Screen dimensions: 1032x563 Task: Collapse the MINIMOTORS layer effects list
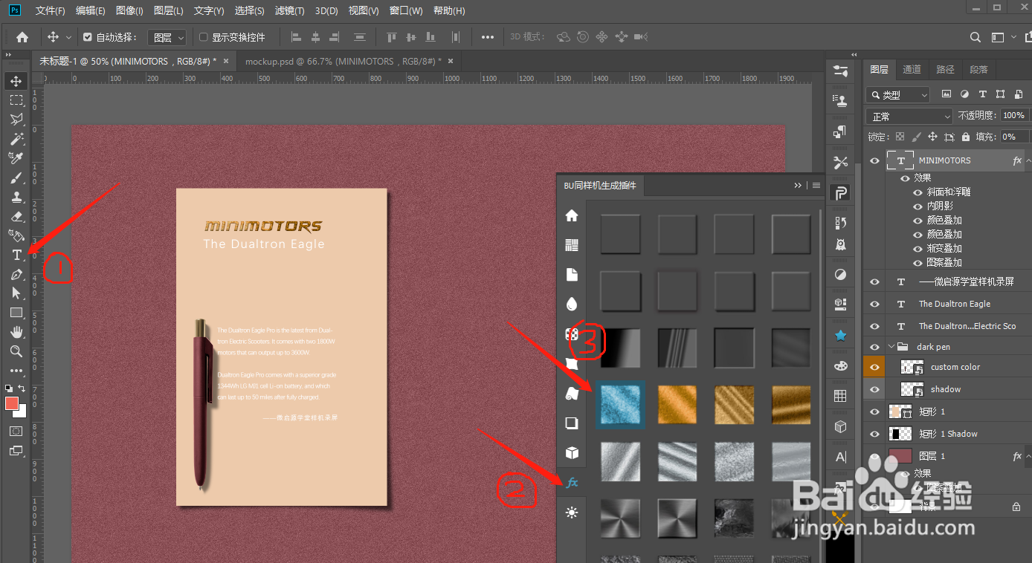click(1029, 160)
